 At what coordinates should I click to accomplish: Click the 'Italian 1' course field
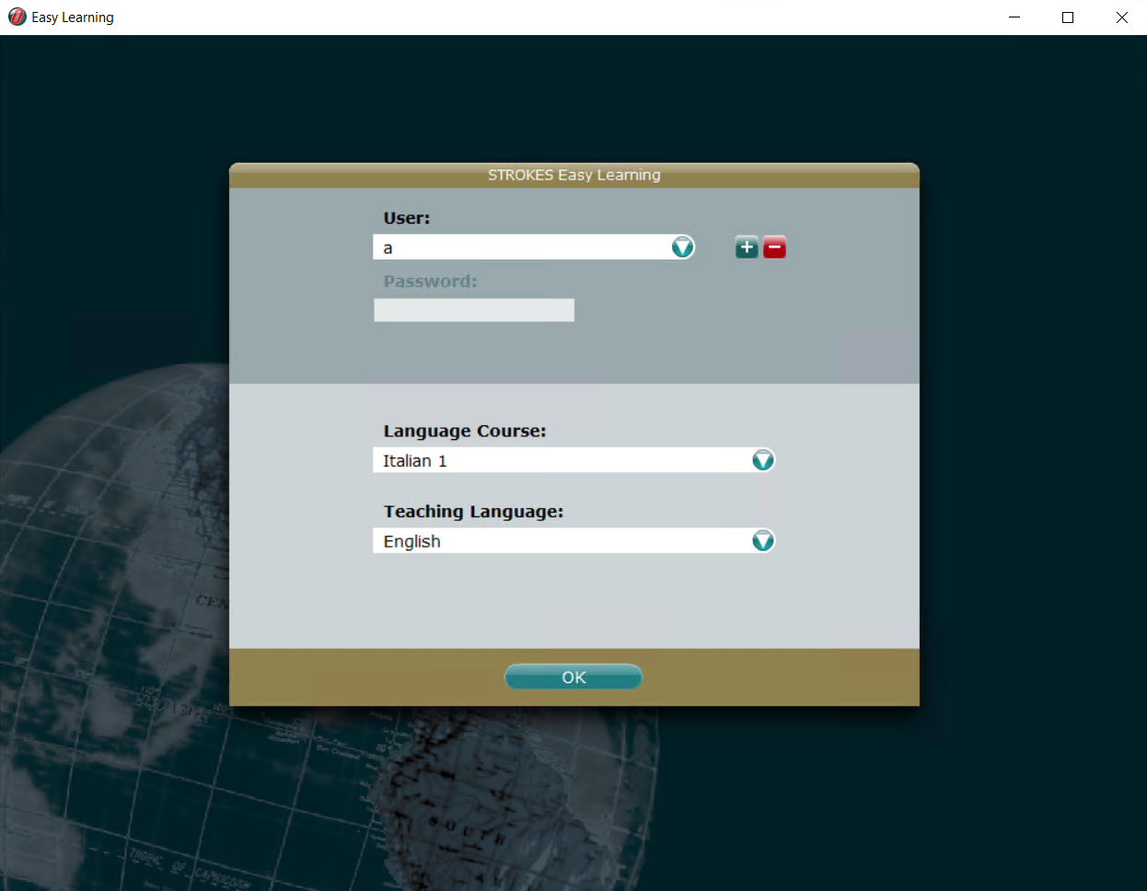pos(573,460)
